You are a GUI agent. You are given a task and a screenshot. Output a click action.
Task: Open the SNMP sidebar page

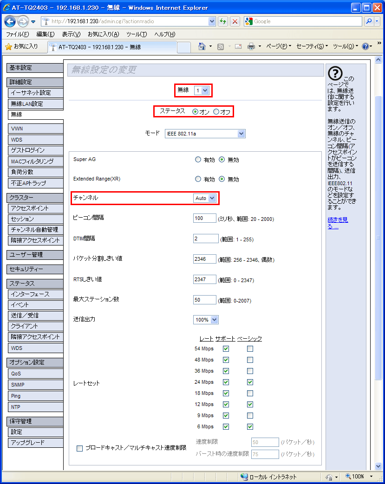click(36, 385)
